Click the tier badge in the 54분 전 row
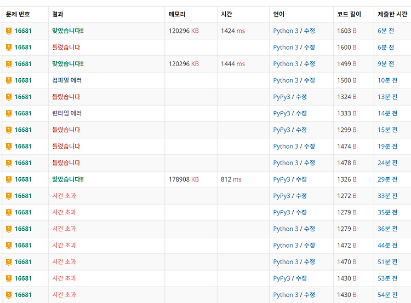Screen dimensions: 411x303 (x=9, y=295)
